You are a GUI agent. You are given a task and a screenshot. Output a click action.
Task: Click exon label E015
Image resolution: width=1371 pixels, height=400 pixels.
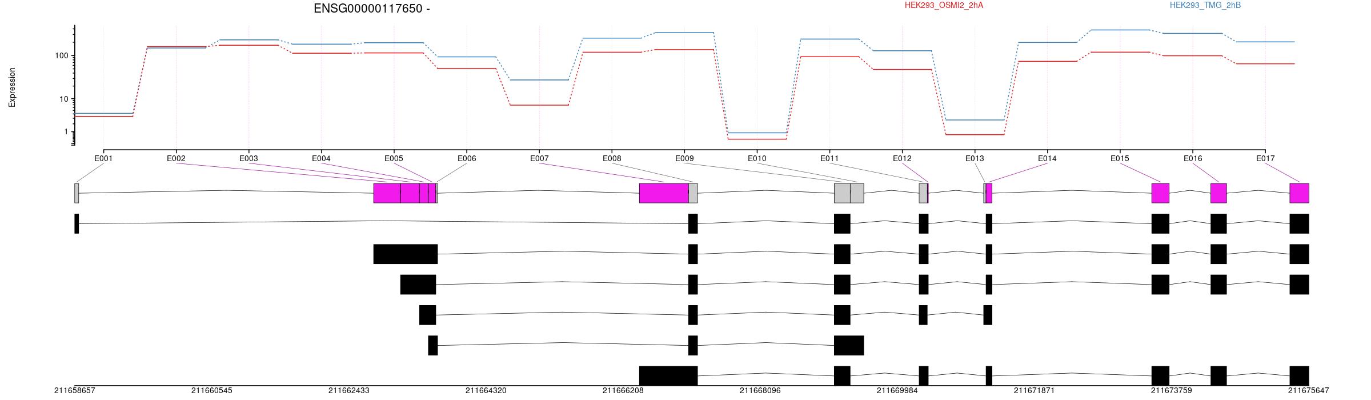tap(1120, 158)
